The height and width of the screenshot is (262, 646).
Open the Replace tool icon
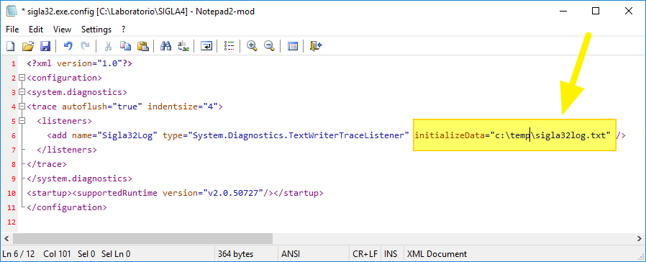183,46
